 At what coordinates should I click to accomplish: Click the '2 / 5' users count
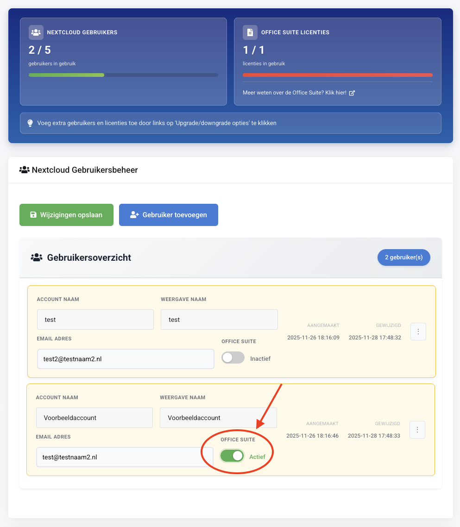(40, 50)
